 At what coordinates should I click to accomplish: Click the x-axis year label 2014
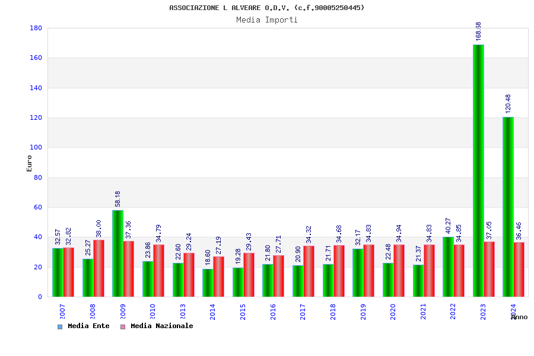coord(212,311)
